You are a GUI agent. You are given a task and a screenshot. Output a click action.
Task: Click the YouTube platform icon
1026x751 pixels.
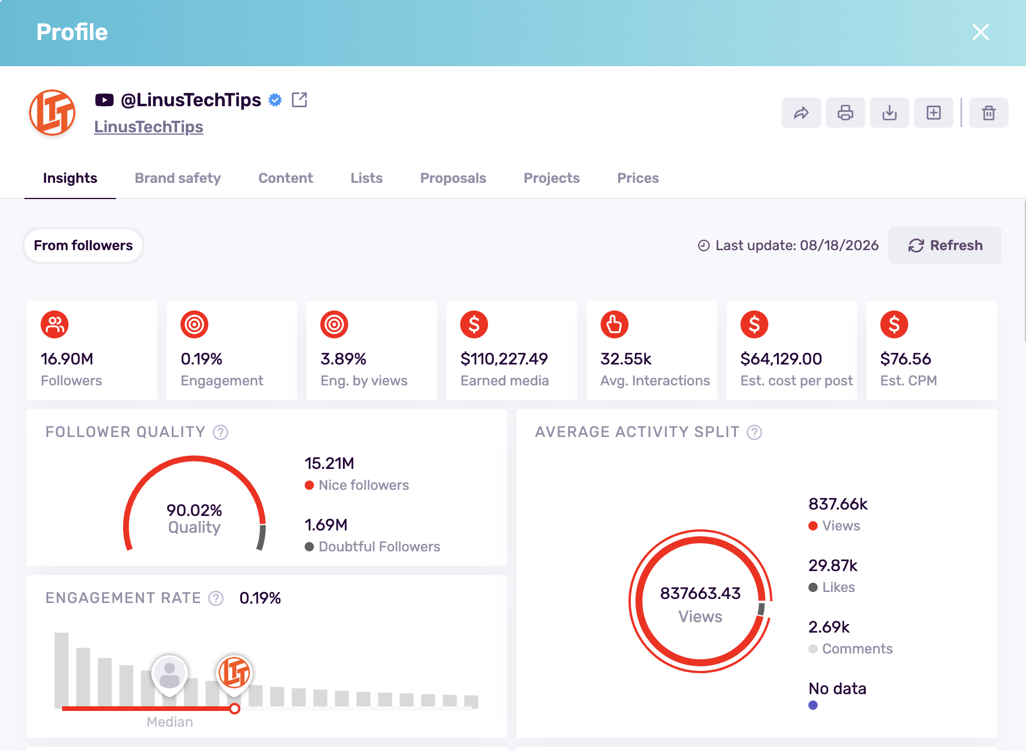pyautogui.click(x=104, y=100)
